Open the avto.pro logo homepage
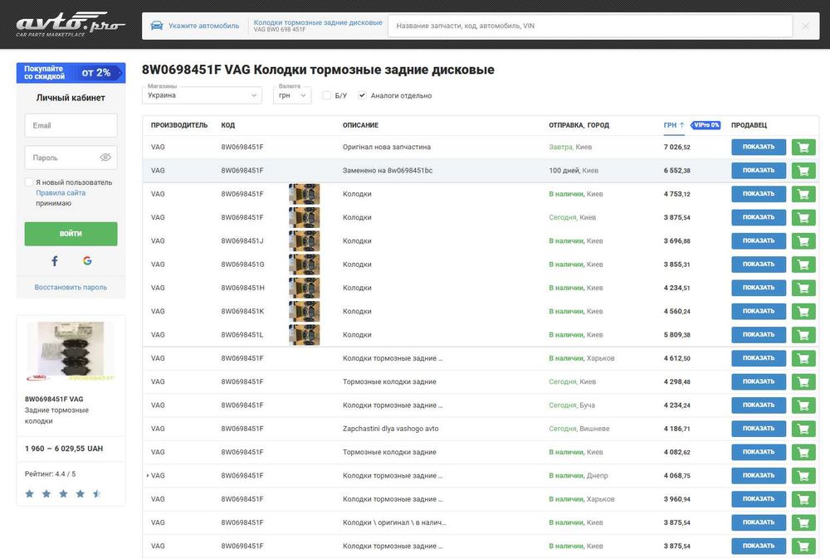Image resolution: width=830 pixels, height=558 pixels. [x=71, y=24]
